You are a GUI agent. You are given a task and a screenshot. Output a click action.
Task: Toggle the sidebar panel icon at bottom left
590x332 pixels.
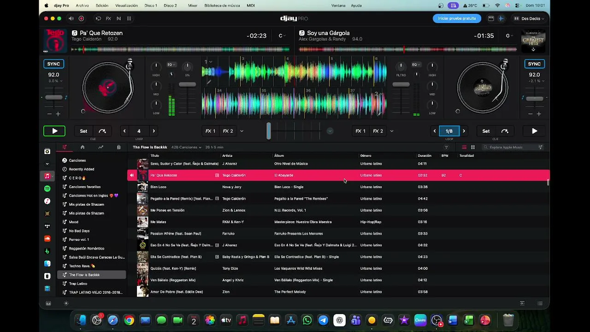[x=48, y=303]
